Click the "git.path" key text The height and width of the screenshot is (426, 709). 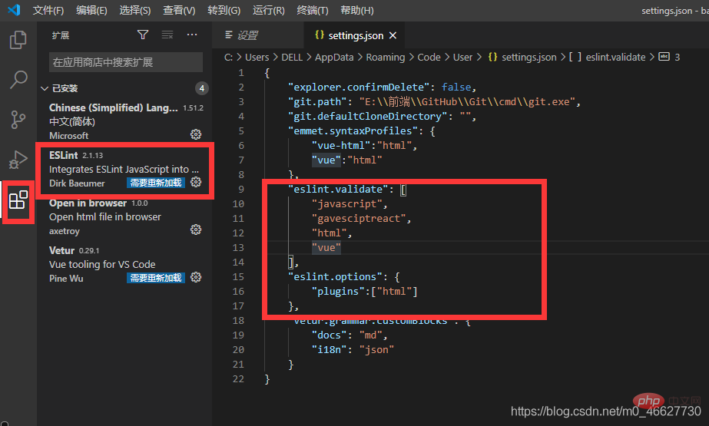point(317,101)
